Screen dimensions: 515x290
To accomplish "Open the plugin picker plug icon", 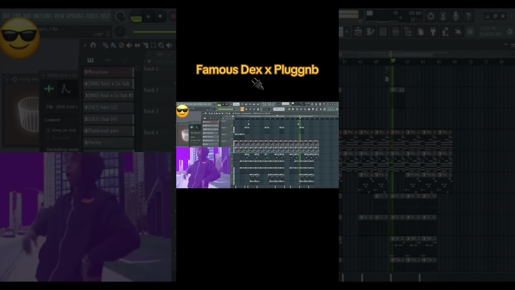I will point(313,109).
